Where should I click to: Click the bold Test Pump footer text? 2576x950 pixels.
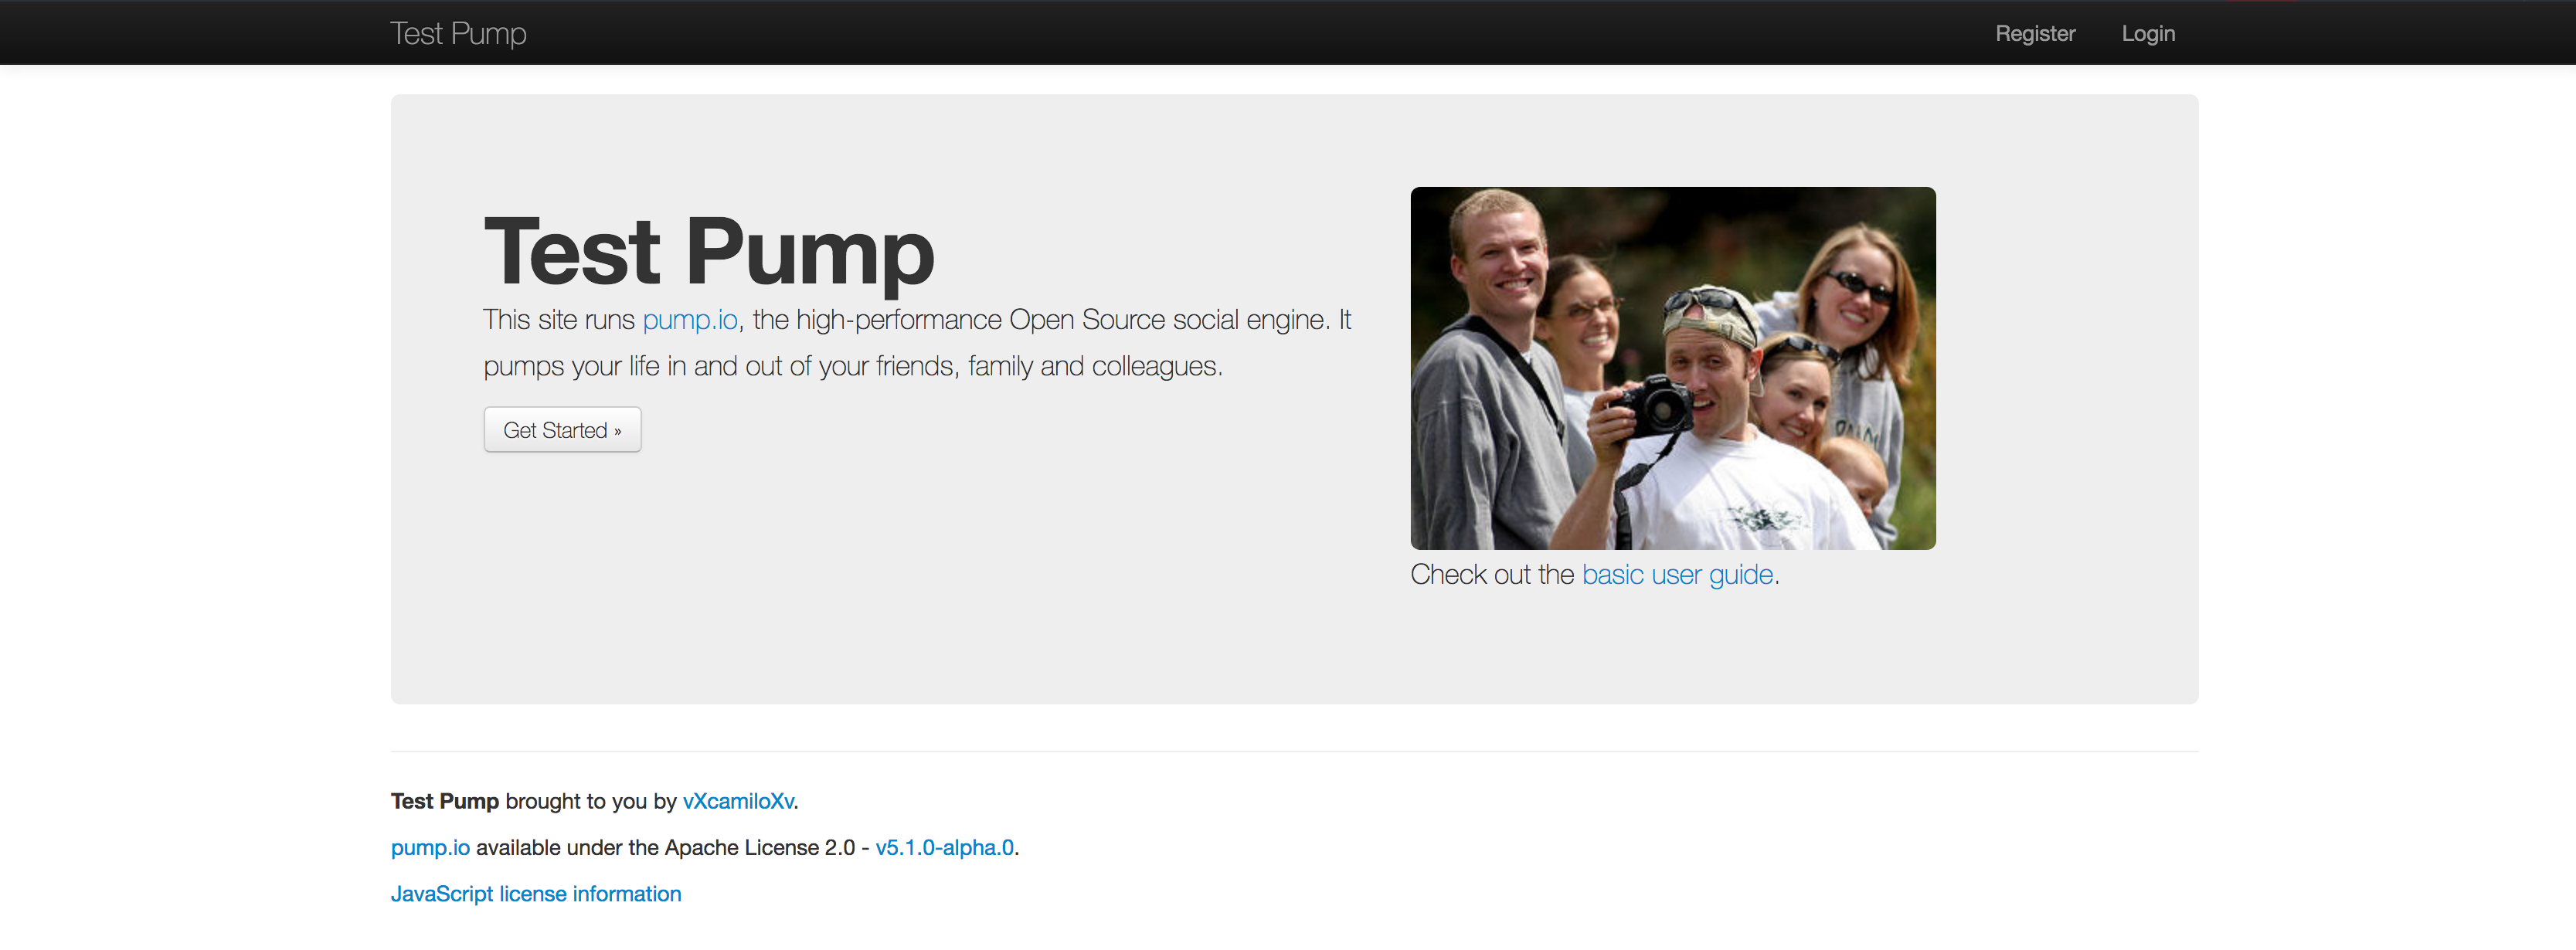point(445,802)
